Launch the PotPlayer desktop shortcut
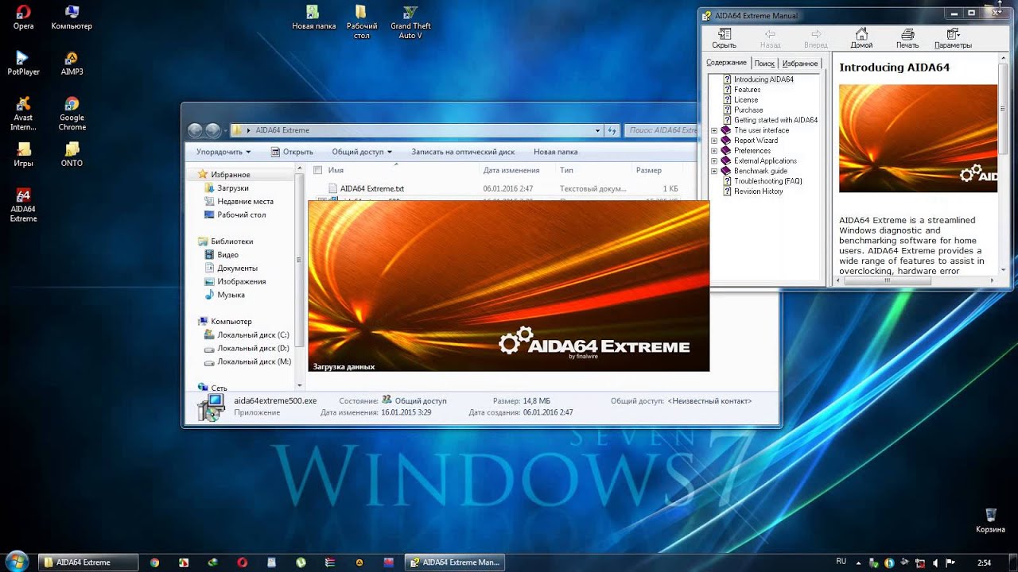This screenshot has width=1018, height=572. tap(24, 63)
